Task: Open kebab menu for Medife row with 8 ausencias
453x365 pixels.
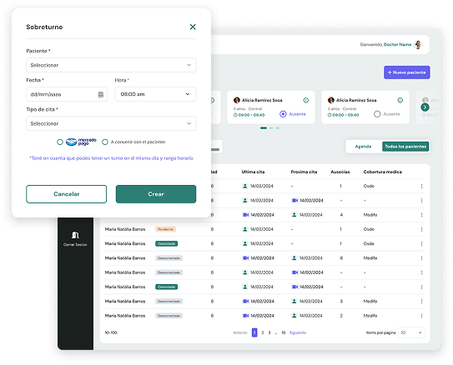Action: 421,258
